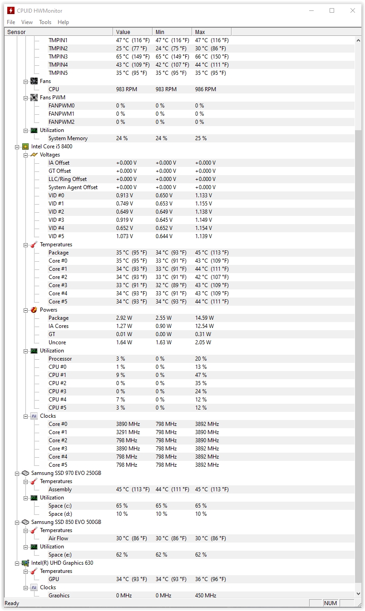This screenshot has height=611, width=365.
Task: Click the CPU Powers flame icon
Action: (x=34, y=310)
